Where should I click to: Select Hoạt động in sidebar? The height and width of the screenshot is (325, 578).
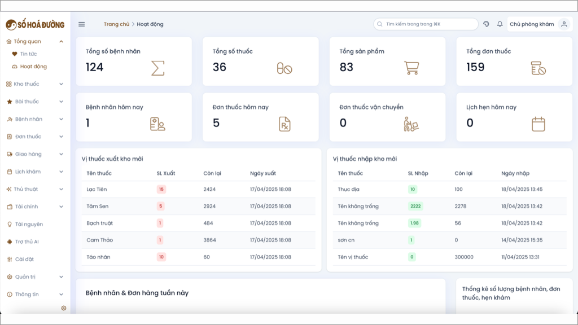pyautogui.click(x=33, y=67)
